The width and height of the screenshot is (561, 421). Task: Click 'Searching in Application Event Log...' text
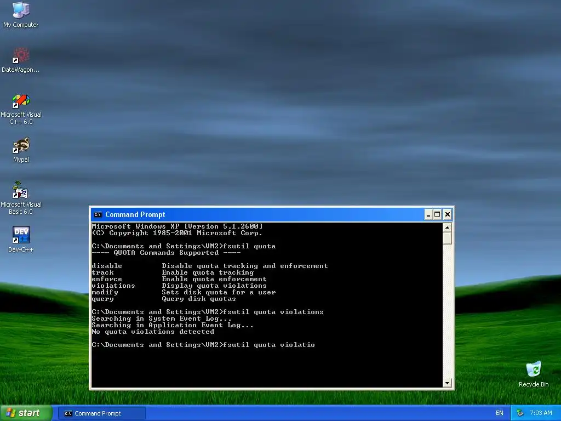click(173, 325)
